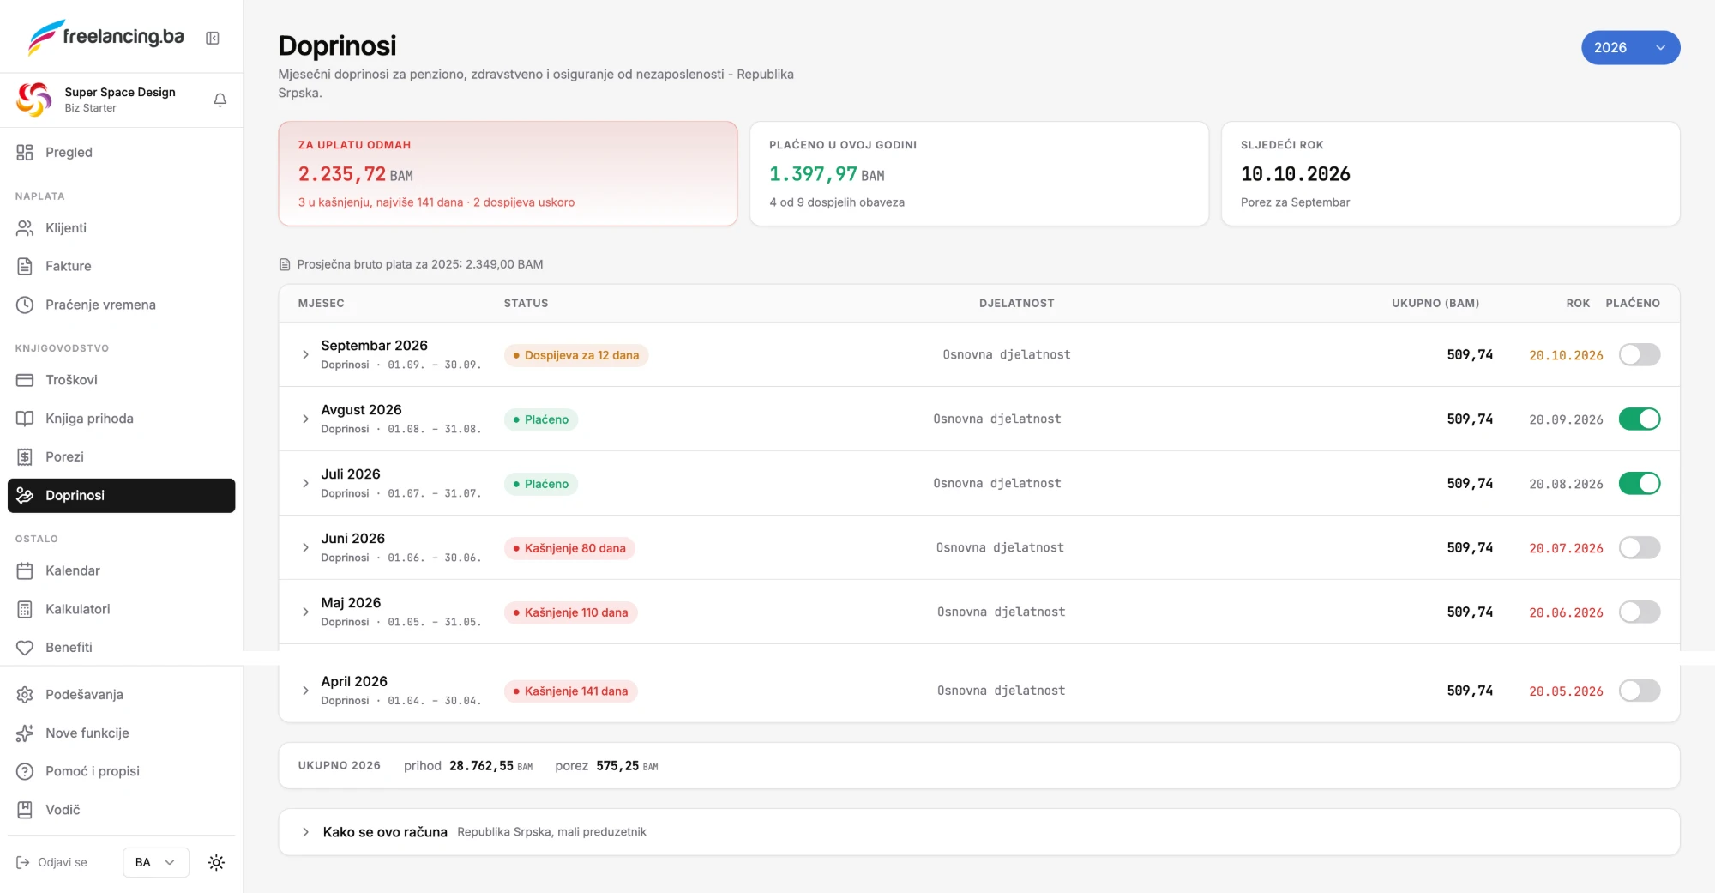The width and height of the screenshot is (1715, 893).
Task: Click the Kašnjenje 141 dana status badge
Action: click(570, 691)
